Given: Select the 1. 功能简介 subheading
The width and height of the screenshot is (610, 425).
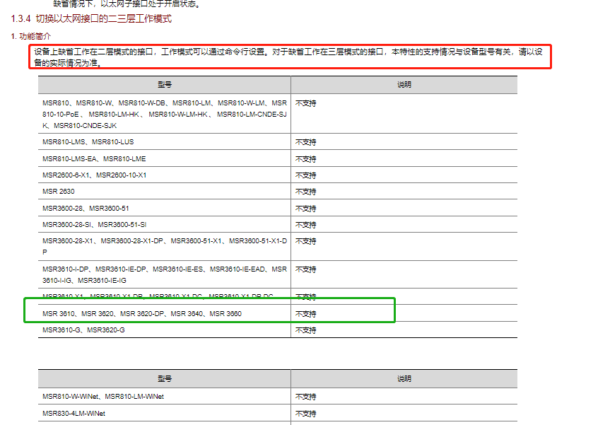Looking at the screenshot, I should click(x=30, y=36).
